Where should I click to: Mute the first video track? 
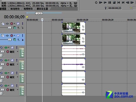18,24
